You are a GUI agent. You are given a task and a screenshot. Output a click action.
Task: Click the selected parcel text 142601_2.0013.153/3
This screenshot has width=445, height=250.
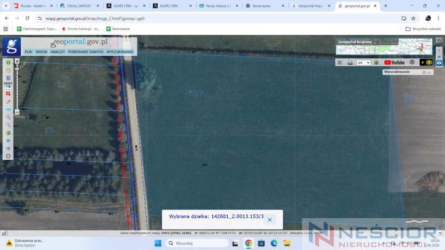click(238, 216)
